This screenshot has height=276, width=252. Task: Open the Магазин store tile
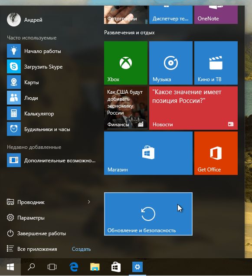[x=148, y=153]
